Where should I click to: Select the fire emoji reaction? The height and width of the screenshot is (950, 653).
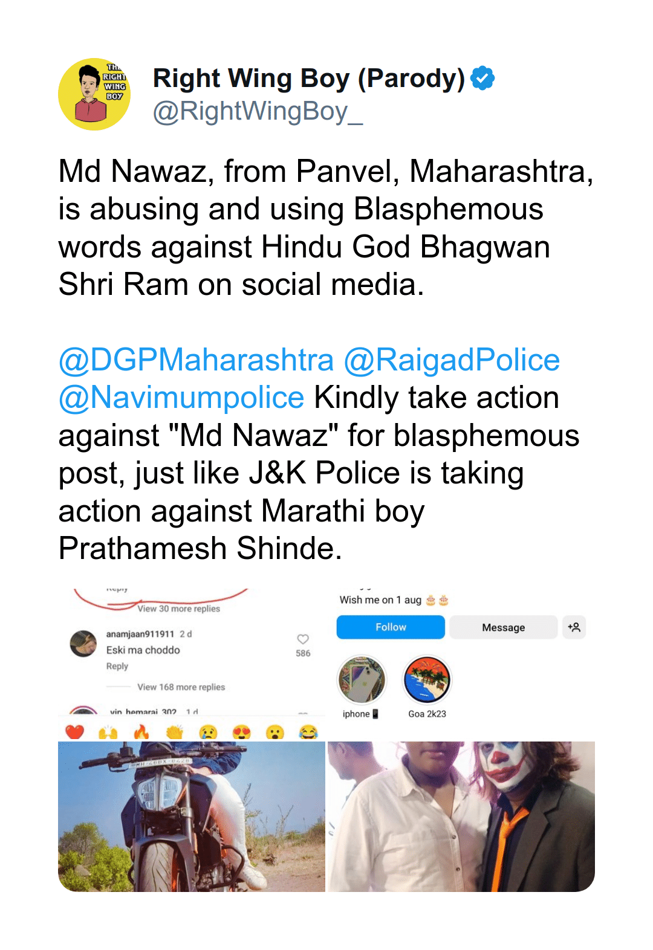pyautogui.click(x=141, y=732)
